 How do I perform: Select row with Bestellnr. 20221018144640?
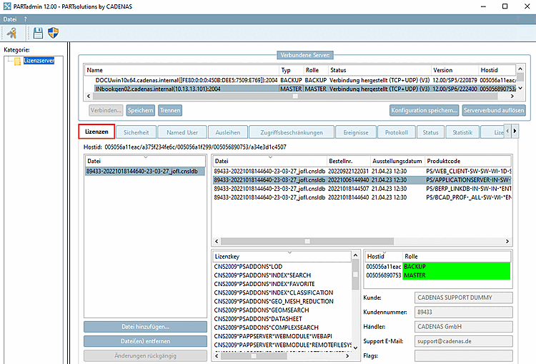click(362, 197)
